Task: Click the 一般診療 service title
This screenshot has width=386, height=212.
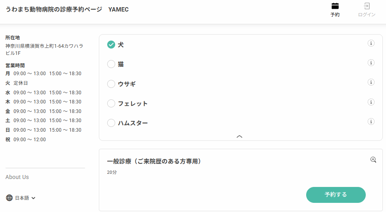Action: click(154, 161)
